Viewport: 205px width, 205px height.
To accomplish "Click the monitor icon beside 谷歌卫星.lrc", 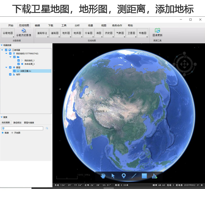I will tap(18, 71).
